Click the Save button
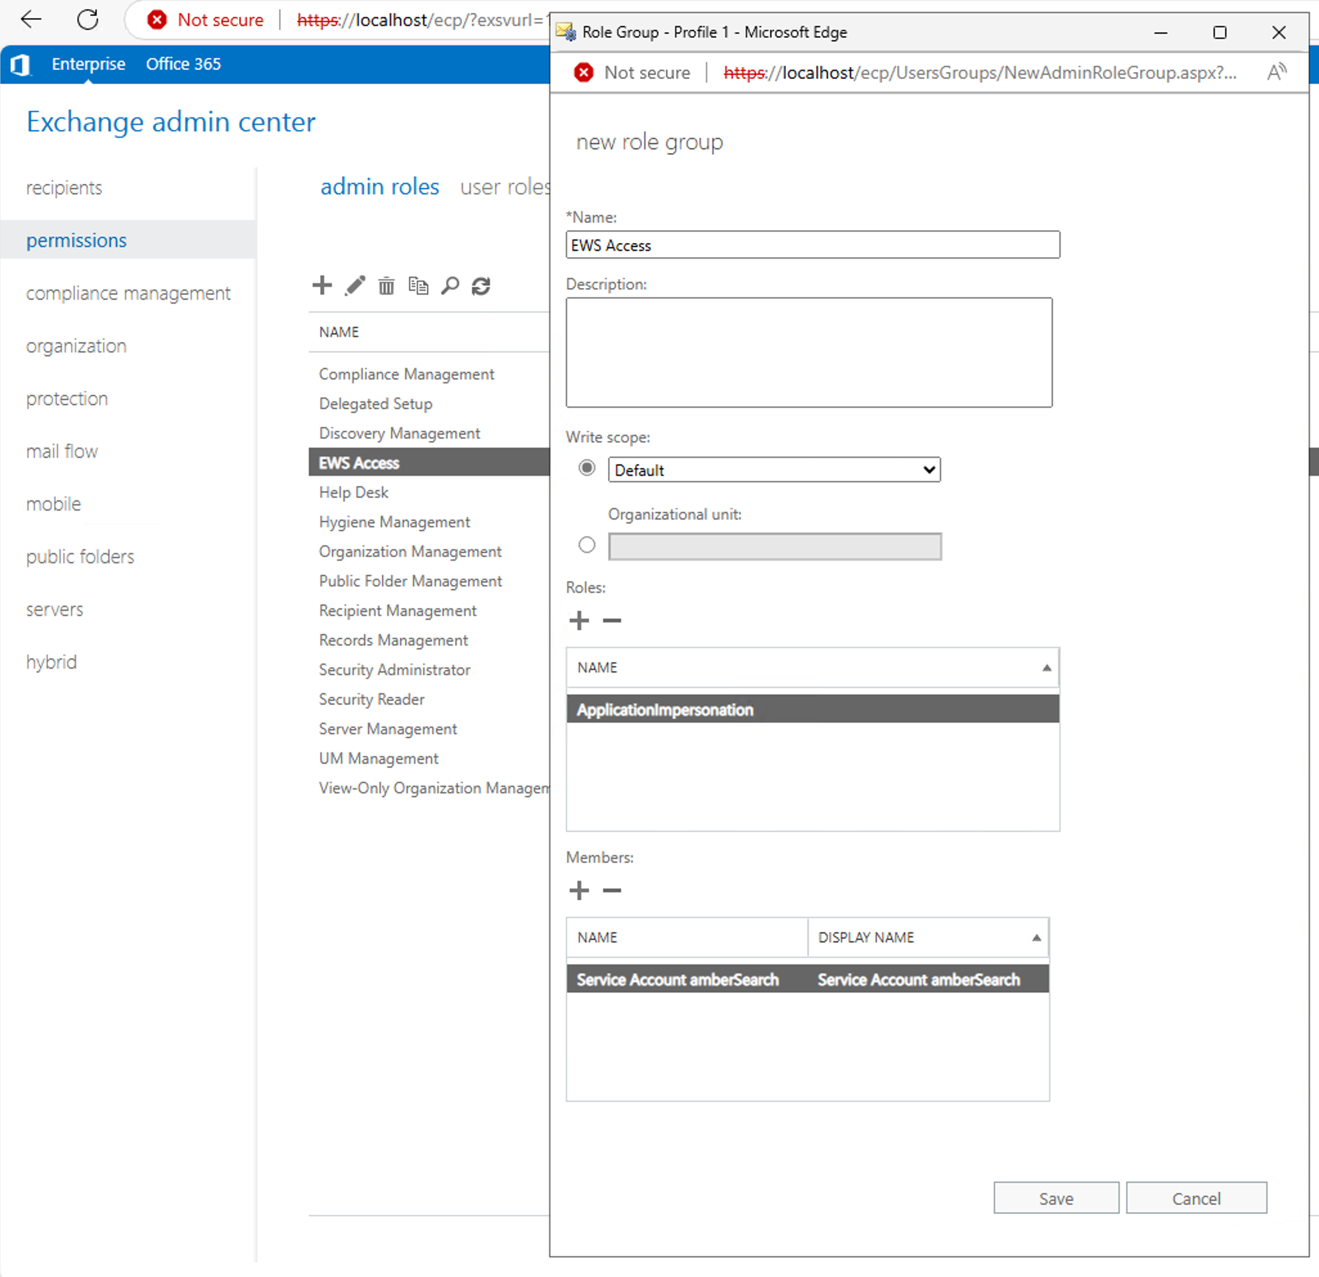Viewport: 1319px width, 1277px height. click(x=1056, y=1199)
